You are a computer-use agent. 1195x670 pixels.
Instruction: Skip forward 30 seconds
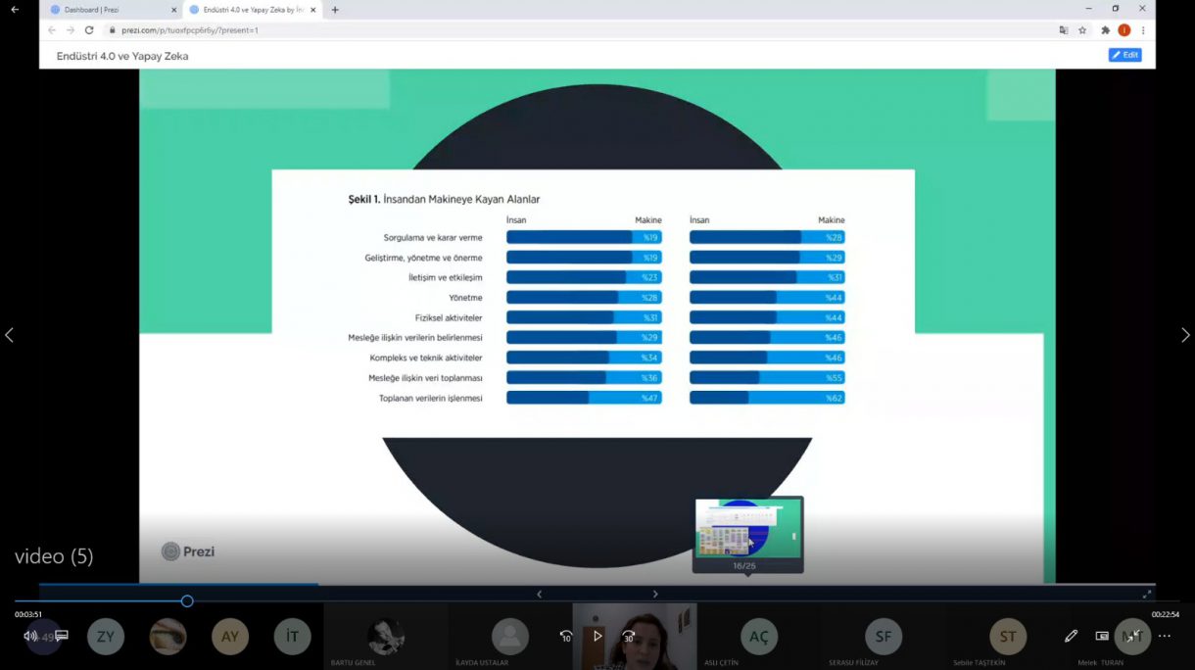629,636
